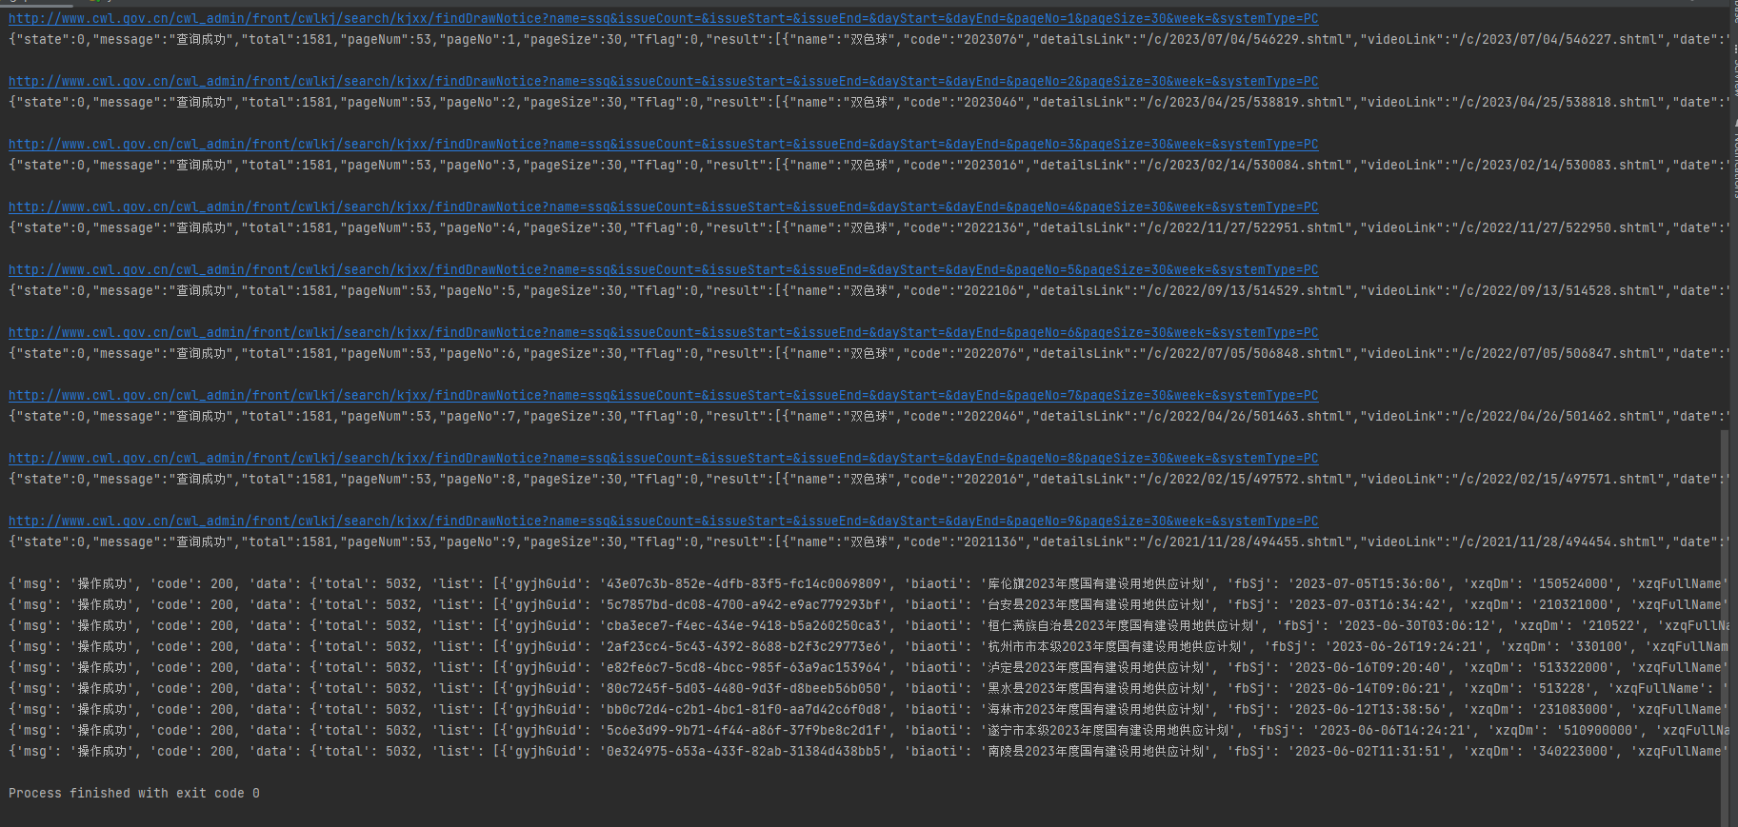The height and width of the screenshot is (827, 1738).
Task: Click the code value "2022016"
Action: (990, 480)
